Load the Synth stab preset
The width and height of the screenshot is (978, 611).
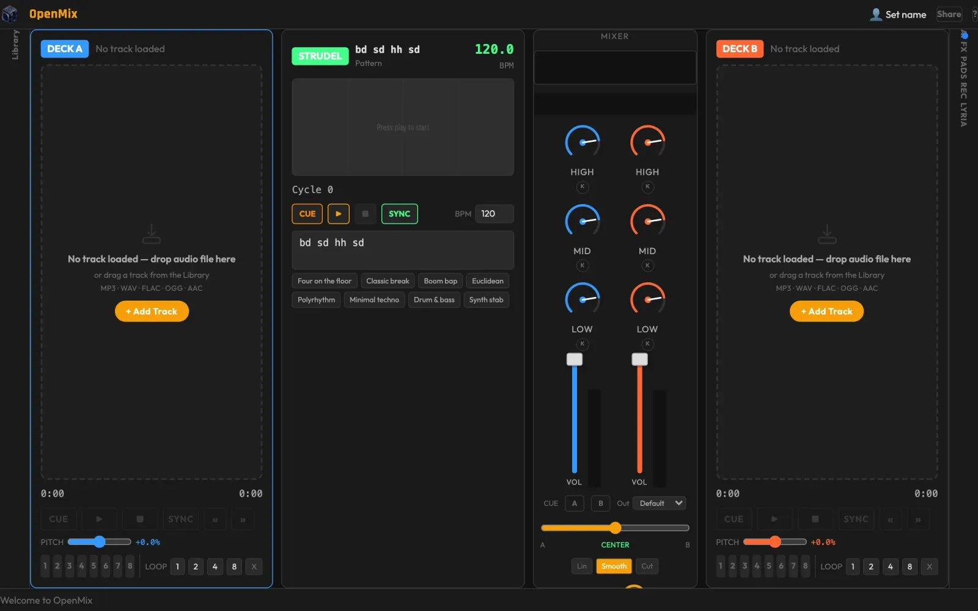487,300
